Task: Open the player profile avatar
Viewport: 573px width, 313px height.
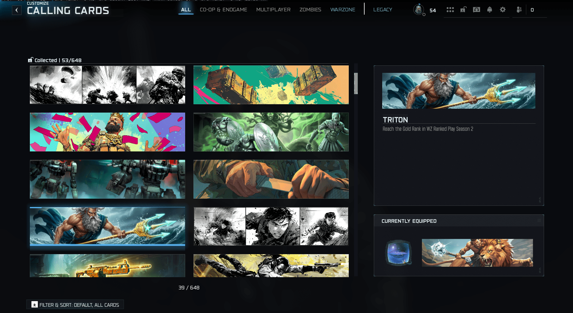Action: tap(418, 10)
